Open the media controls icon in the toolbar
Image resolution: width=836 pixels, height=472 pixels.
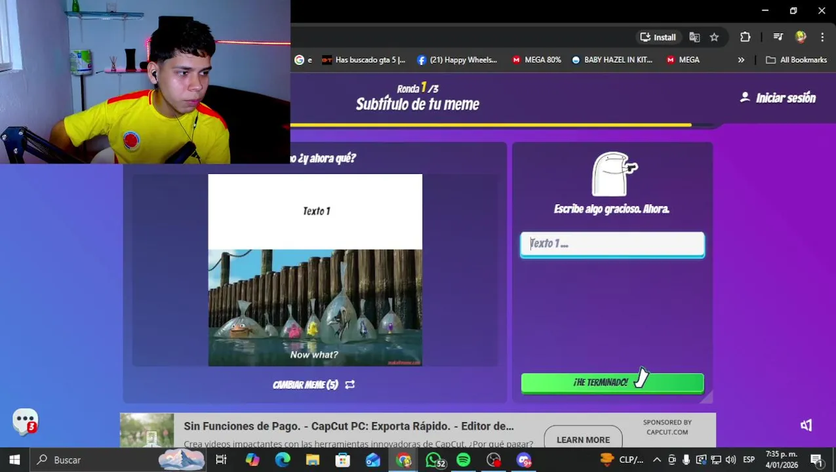[x=778, y=37]
